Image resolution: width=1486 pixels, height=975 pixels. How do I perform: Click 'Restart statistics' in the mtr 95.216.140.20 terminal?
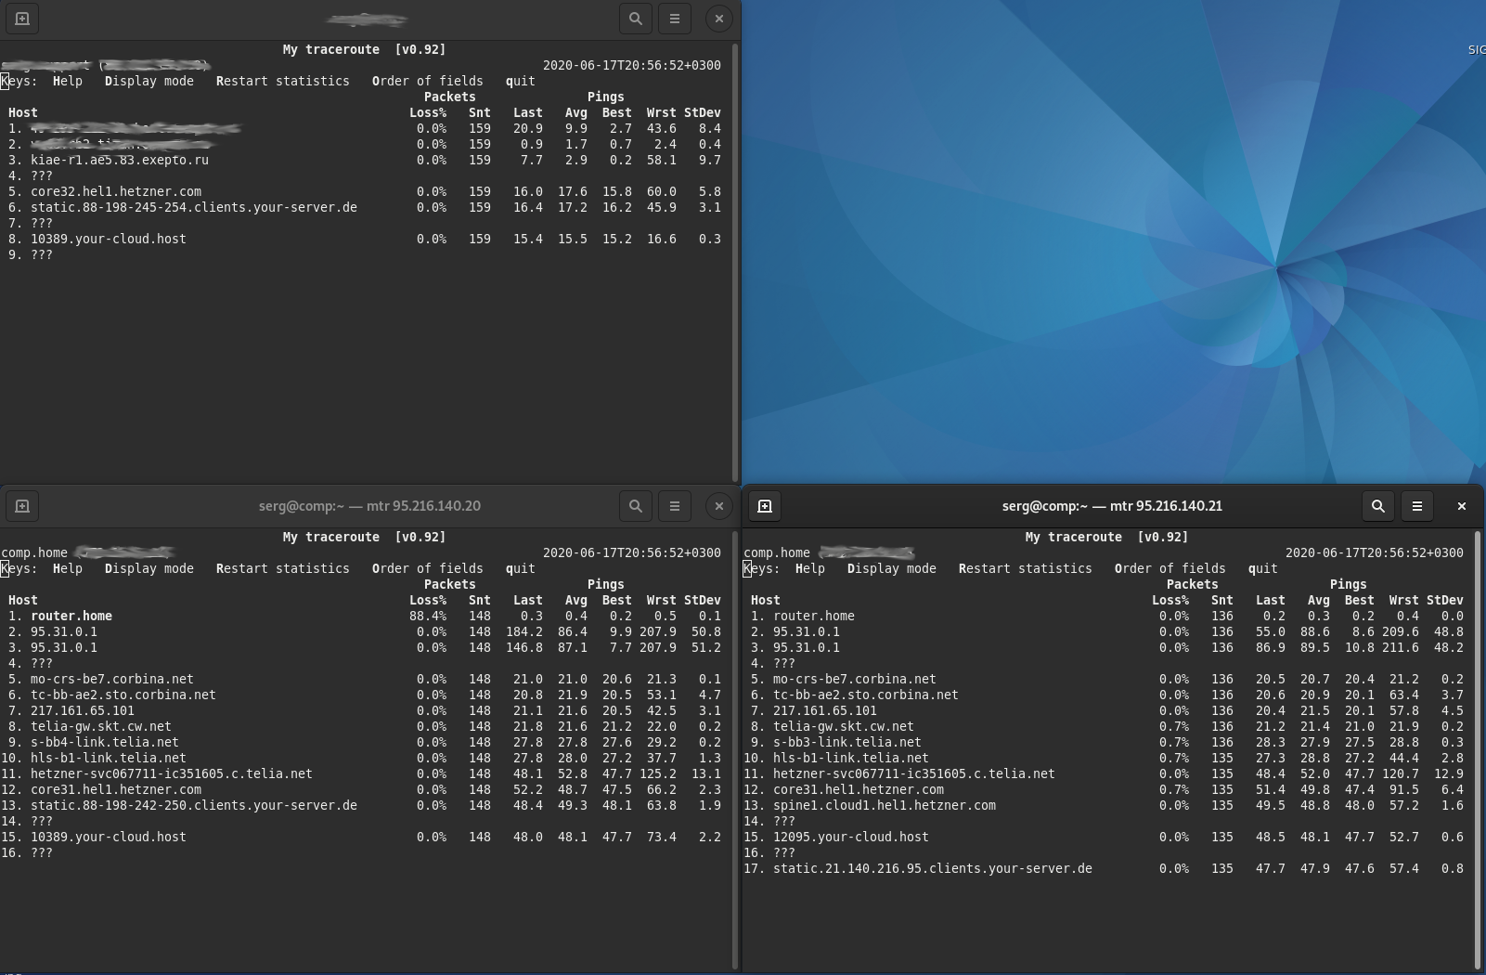pos(283,568)
